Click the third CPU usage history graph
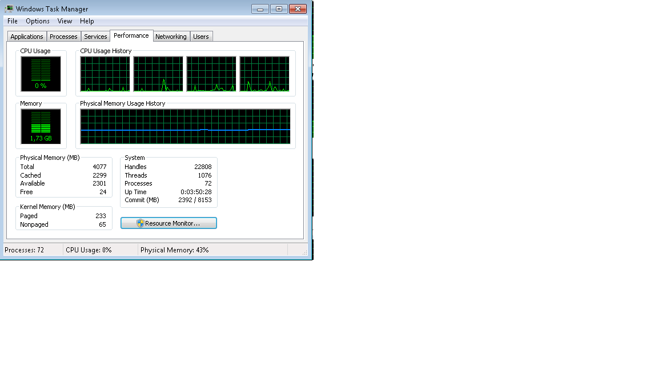The image size is (658, 370). pos(211,74)
